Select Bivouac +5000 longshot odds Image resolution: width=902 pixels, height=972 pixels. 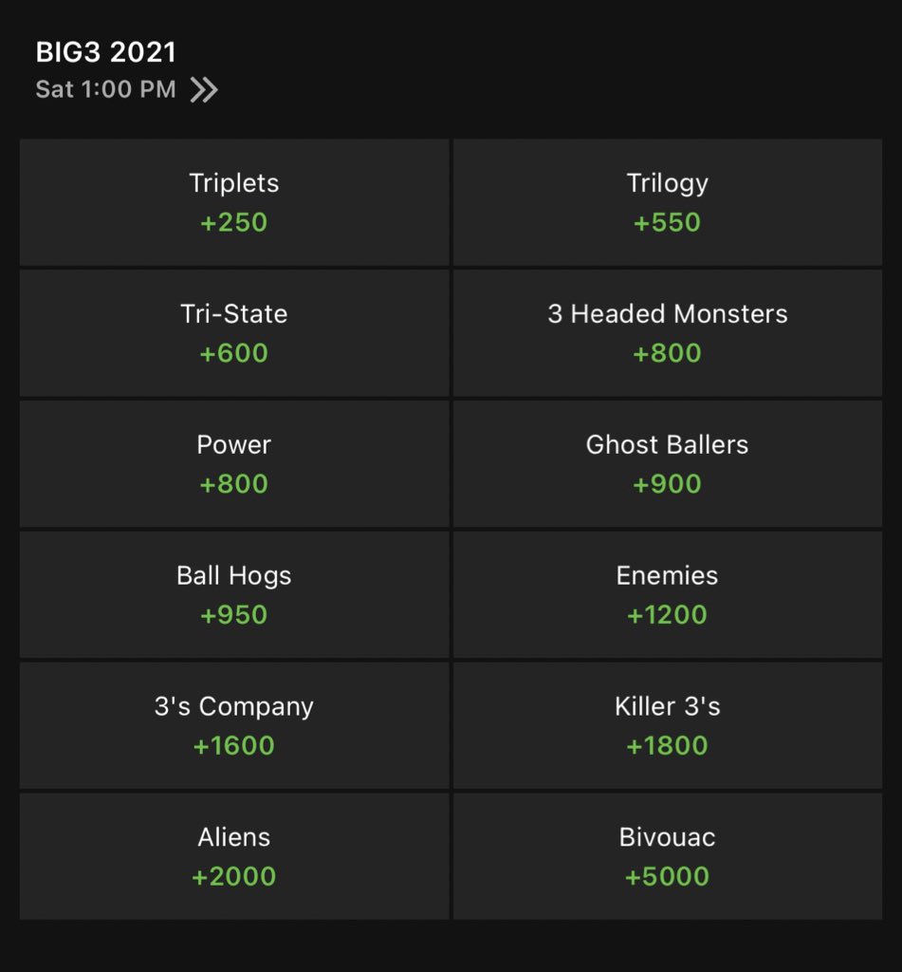(x=668, y=856)
